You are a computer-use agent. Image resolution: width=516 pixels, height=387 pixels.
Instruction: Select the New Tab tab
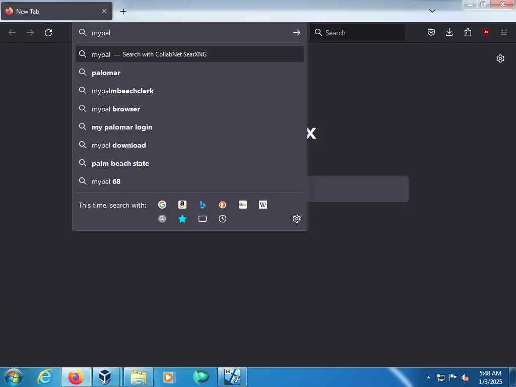pyautogui.click(x=56, y=11)
